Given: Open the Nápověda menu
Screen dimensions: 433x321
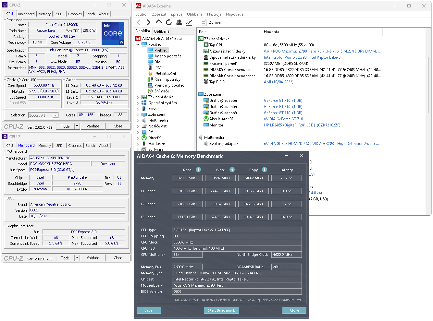Looking at the screenshot, I should 234,14.
